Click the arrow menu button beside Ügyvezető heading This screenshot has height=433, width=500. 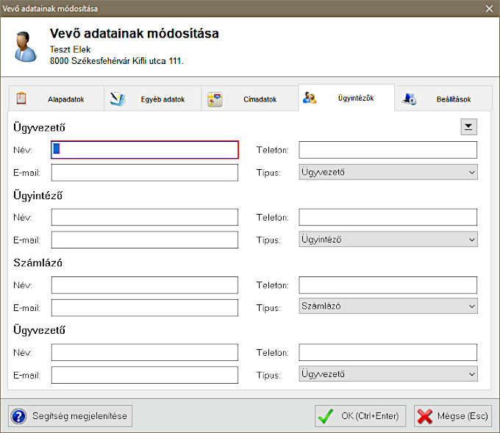[x=468, y=127]
